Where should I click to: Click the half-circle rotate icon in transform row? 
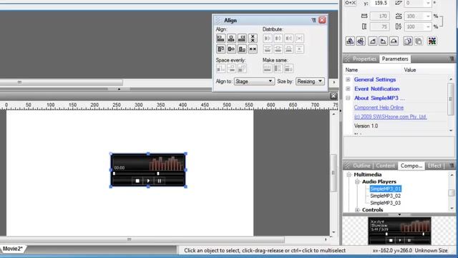[x=394, y=41]
